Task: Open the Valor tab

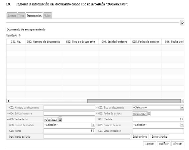Action: (47, 16)
